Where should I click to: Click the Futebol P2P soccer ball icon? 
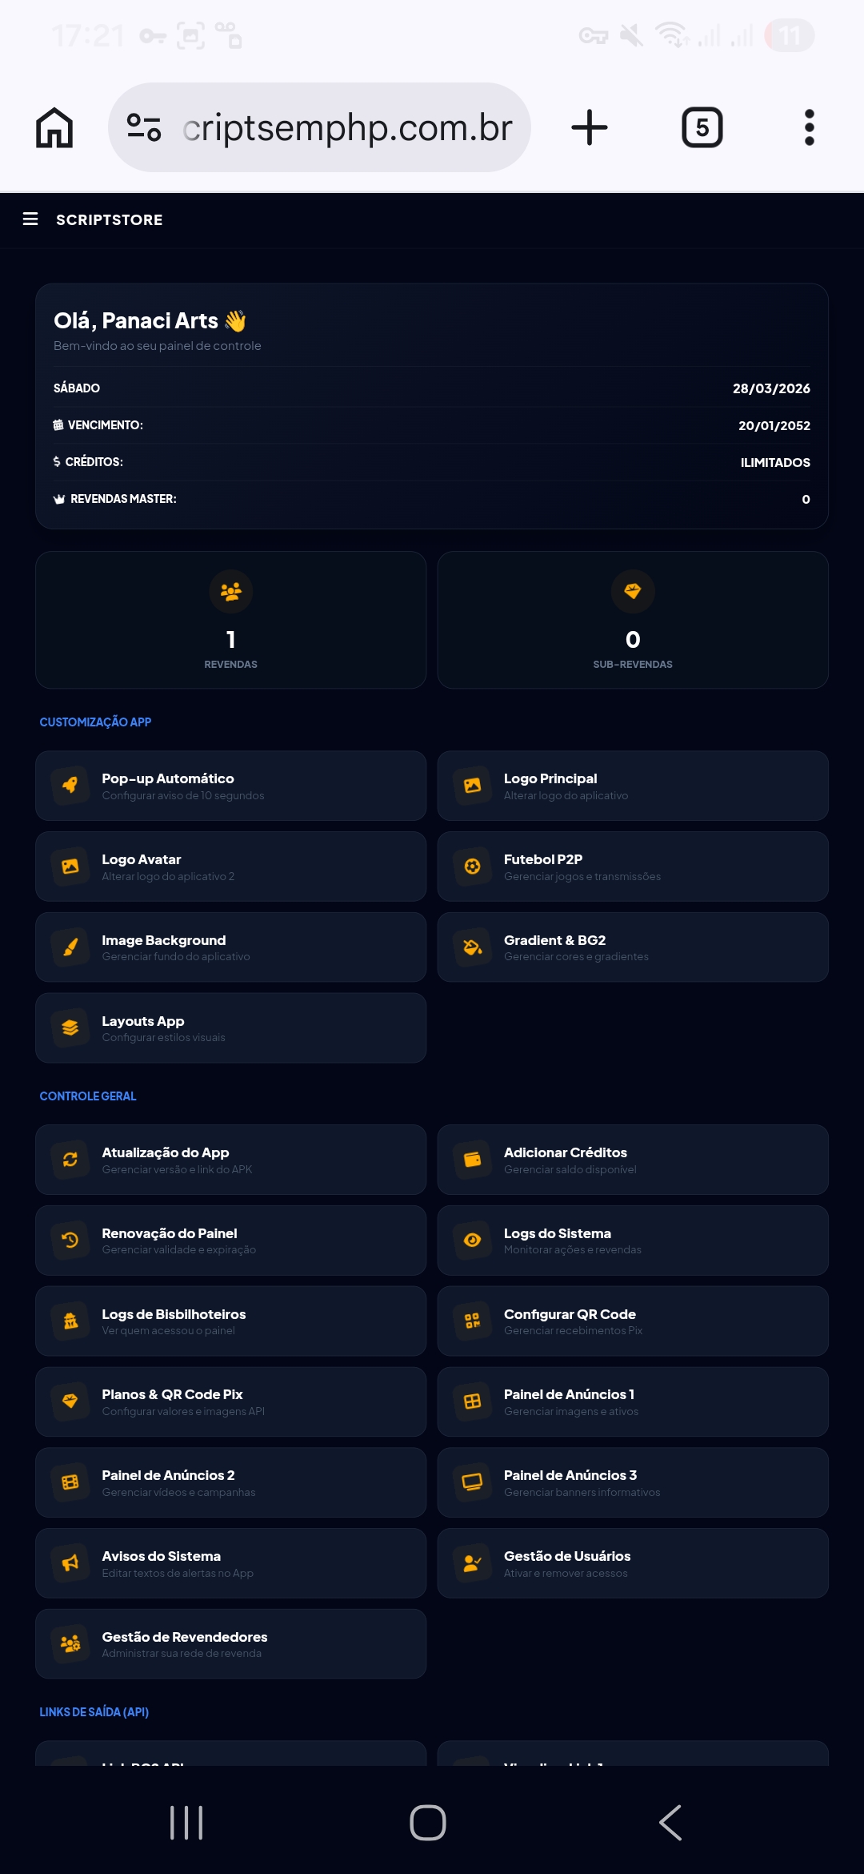click(x=472, y=867)
